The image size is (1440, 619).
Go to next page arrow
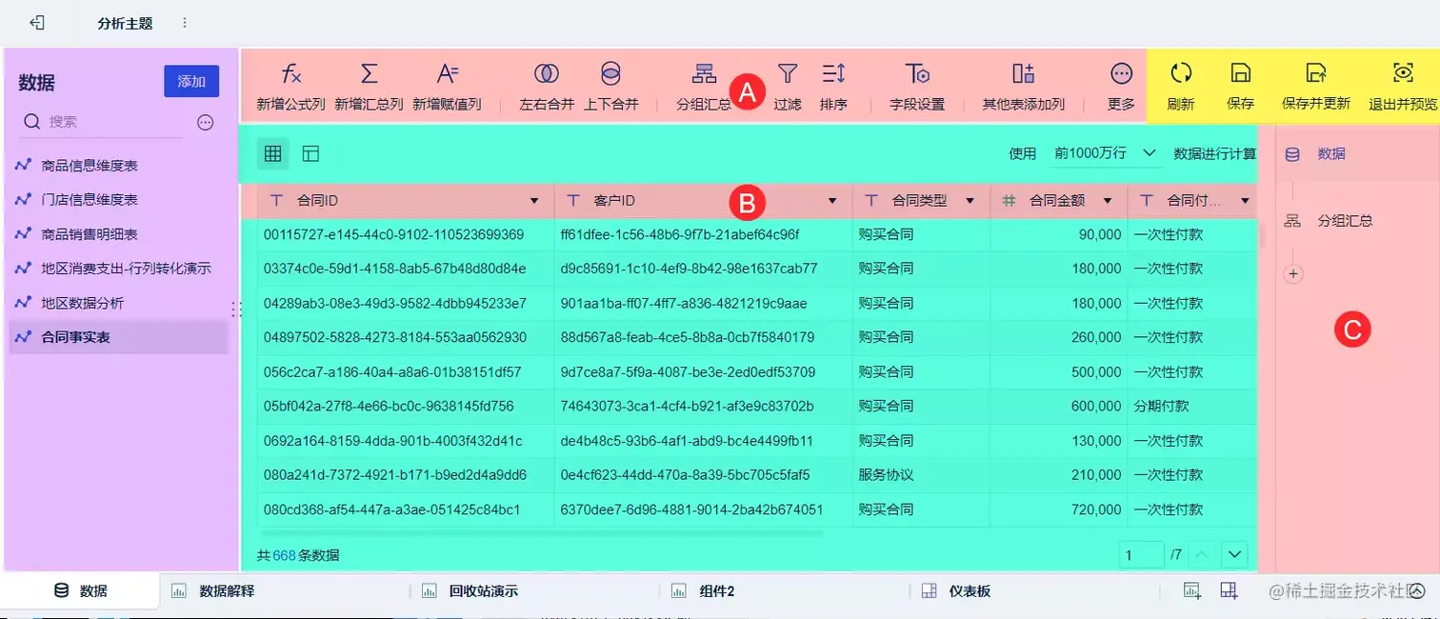point(1235,554)
